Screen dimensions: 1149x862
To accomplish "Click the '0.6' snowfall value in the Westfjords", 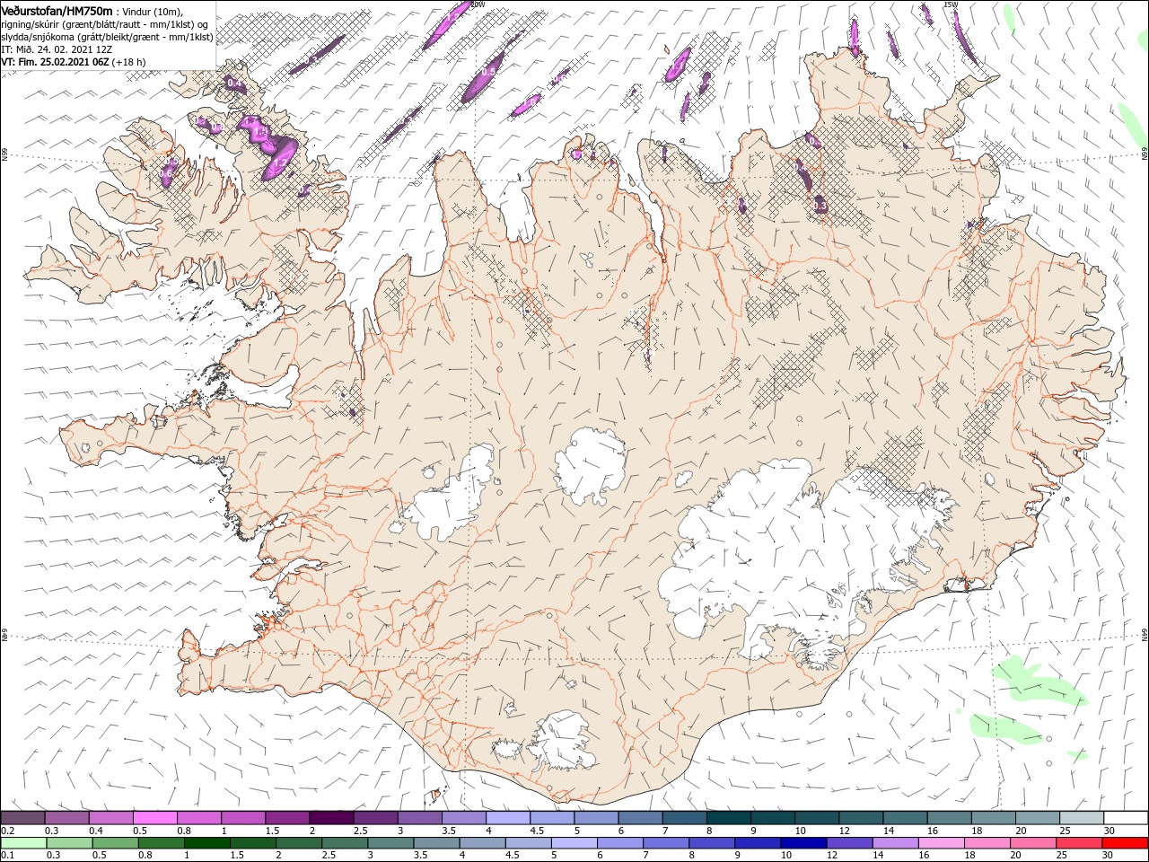I will pos(167,172).
